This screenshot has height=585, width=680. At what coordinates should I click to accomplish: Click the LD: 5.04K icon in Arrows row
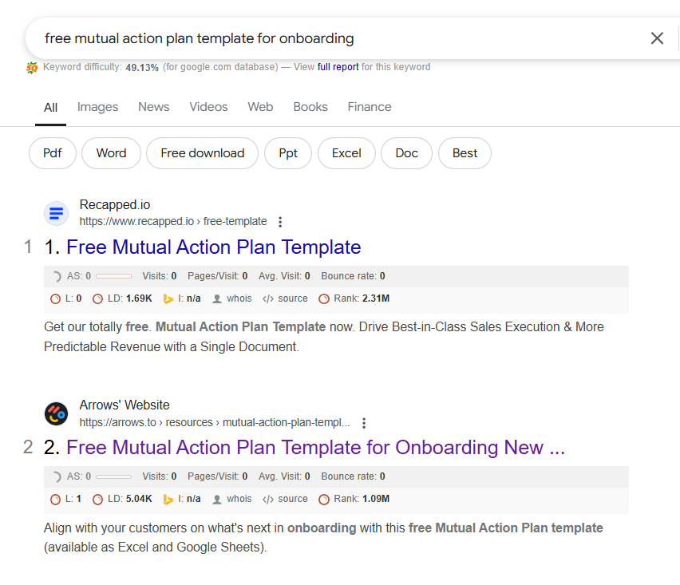point(98,500)
